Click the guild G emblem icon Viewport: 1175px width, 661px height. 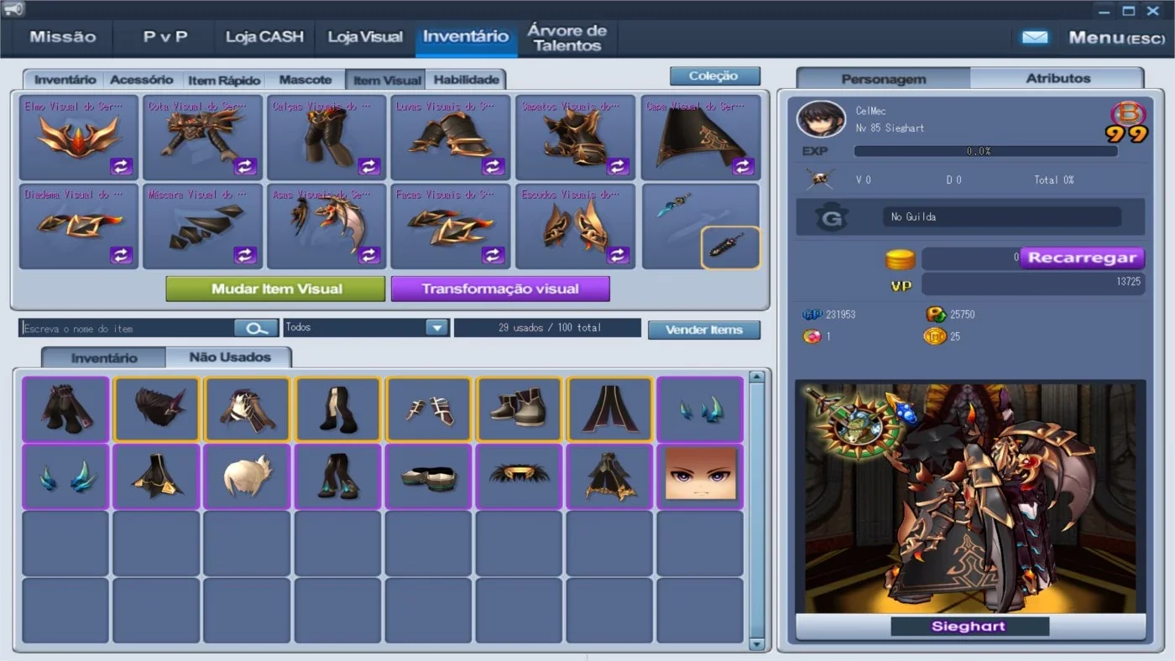coord(833,218)
